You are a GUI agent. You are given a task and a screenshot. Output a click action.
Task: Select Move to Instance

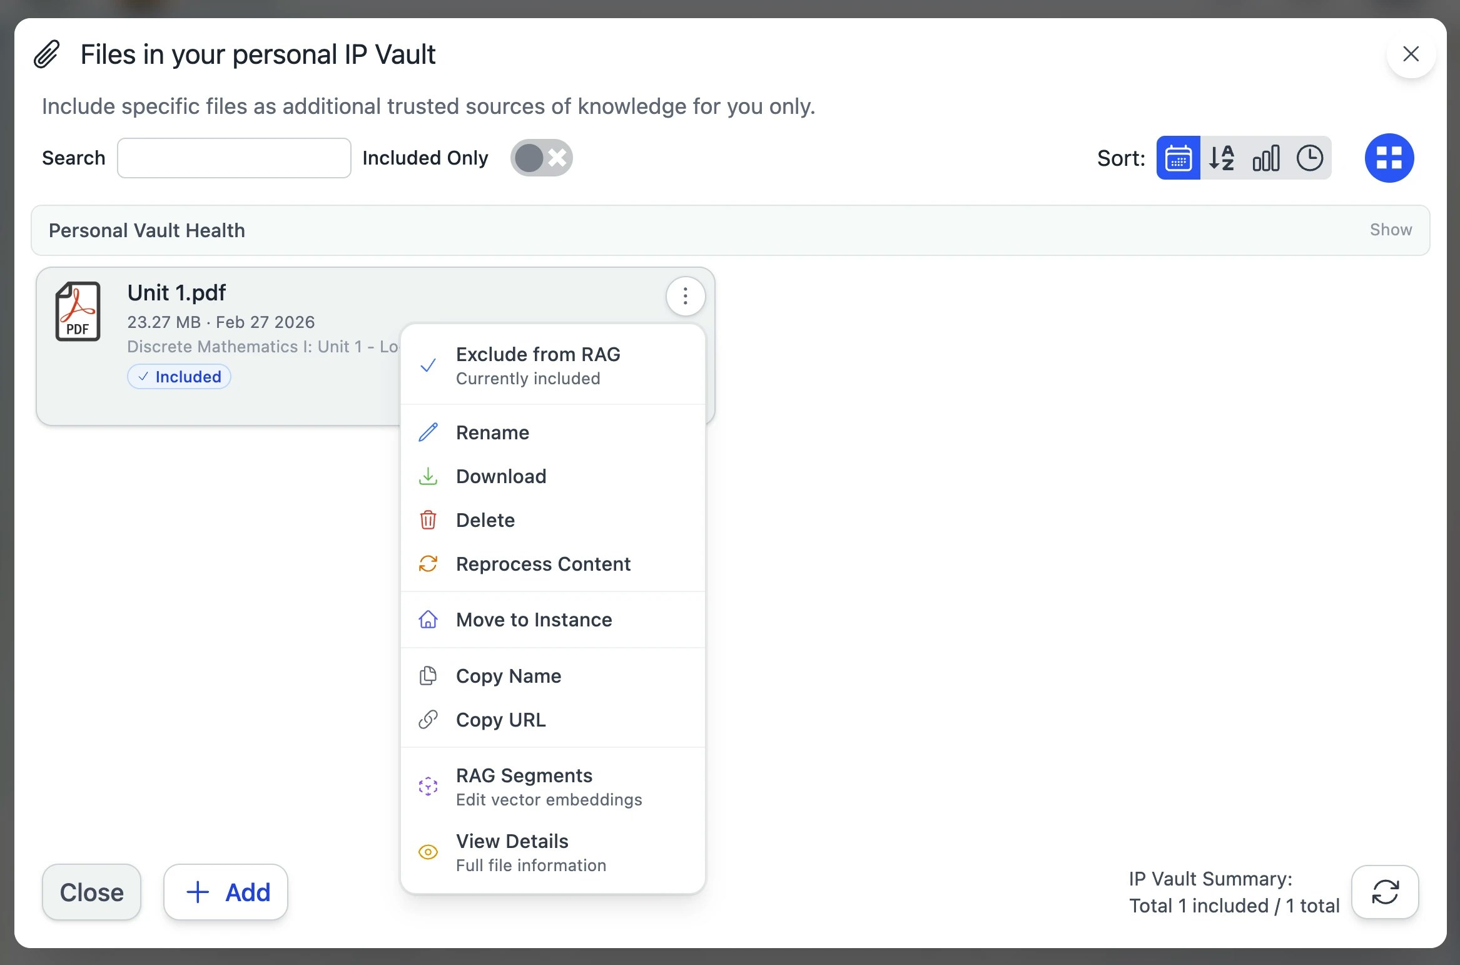[x=534, y=620]
